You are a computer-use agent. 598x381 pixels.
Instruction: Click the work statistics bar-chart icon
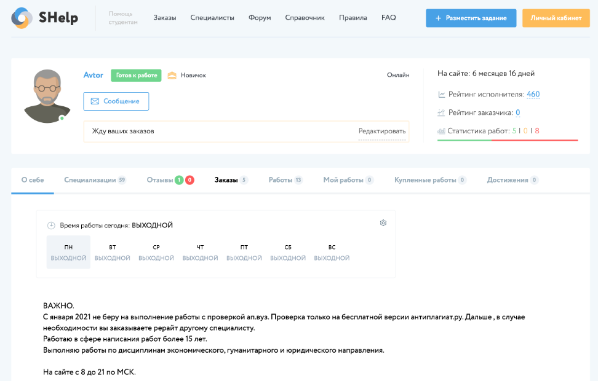[x=443, y=130]
